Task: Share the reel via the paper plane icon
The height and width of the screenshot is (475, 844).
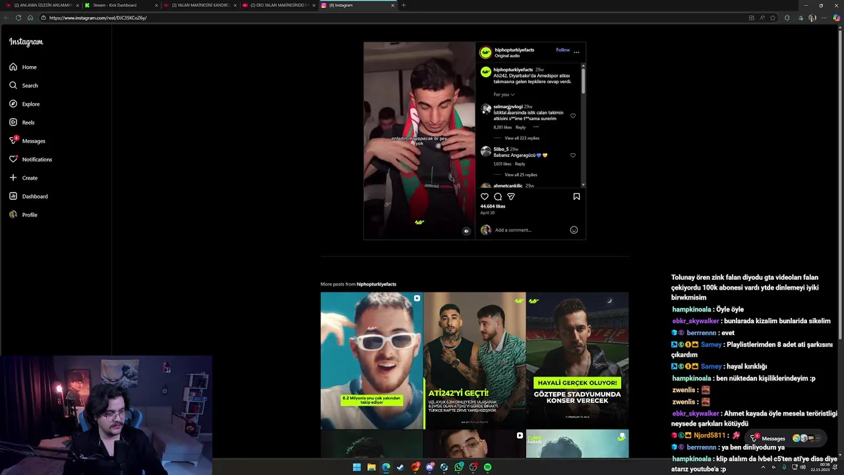Action: tap(511, 197)
